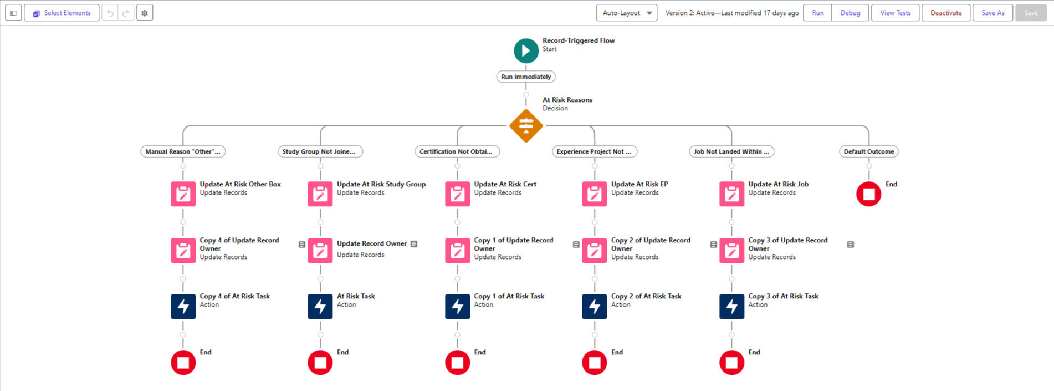Open the Auto-Layout dropdown

626,13
